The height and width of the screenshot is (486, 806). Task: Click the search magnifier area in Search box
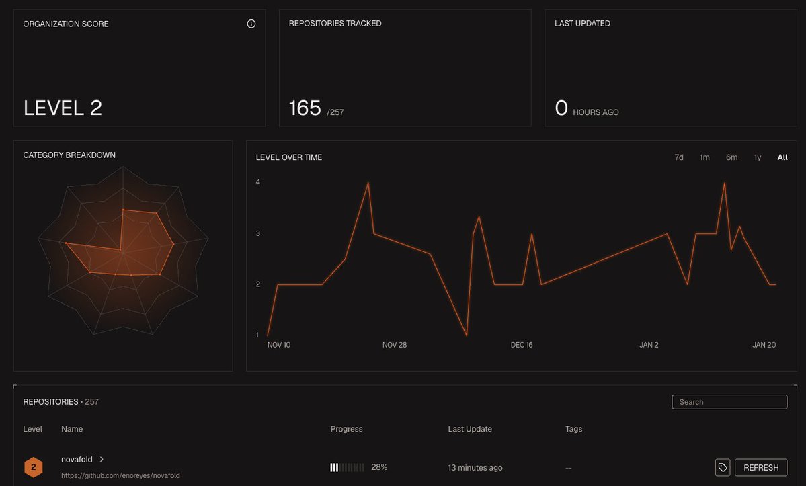[679, 401]
